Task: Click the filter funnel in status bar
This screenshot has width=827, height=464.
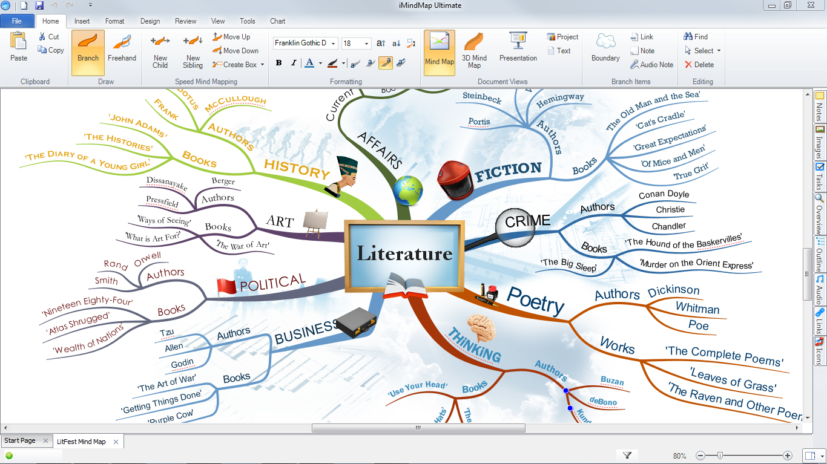Action: [627, 456]
